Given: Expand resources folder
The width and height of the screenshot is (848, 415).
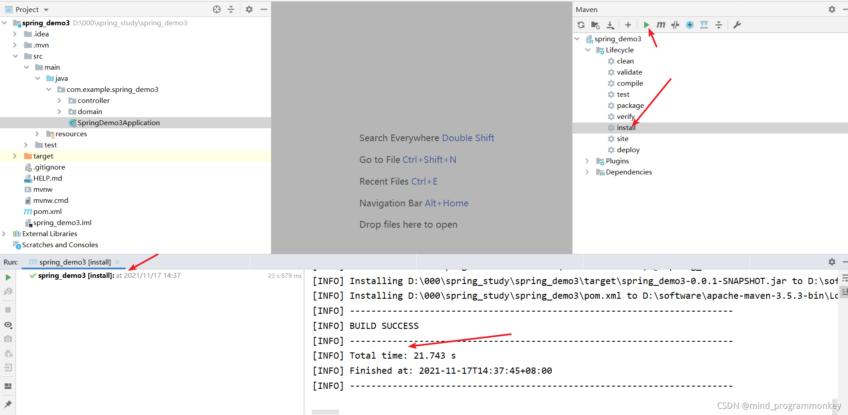Looking at the screenshot, I should coord(37,134).
